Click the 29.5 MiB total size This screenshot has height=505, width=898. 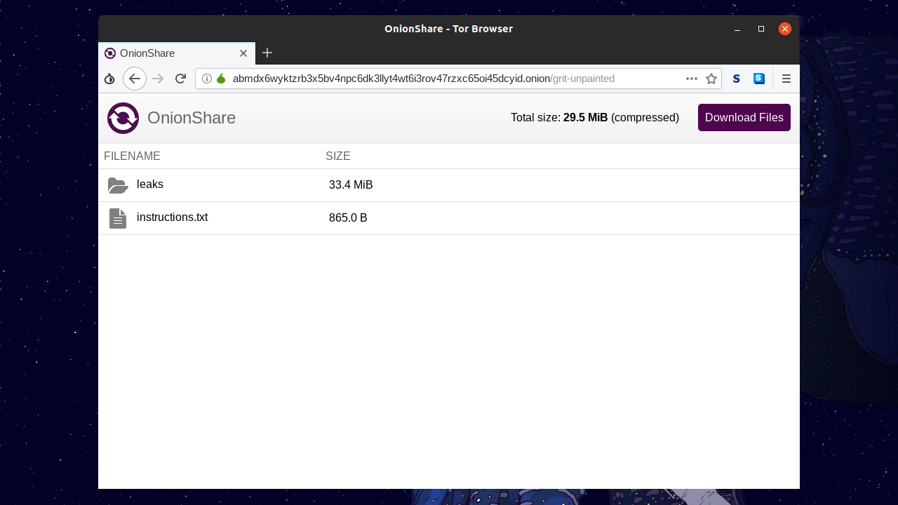pyautogui.click(x=585, y=117)
